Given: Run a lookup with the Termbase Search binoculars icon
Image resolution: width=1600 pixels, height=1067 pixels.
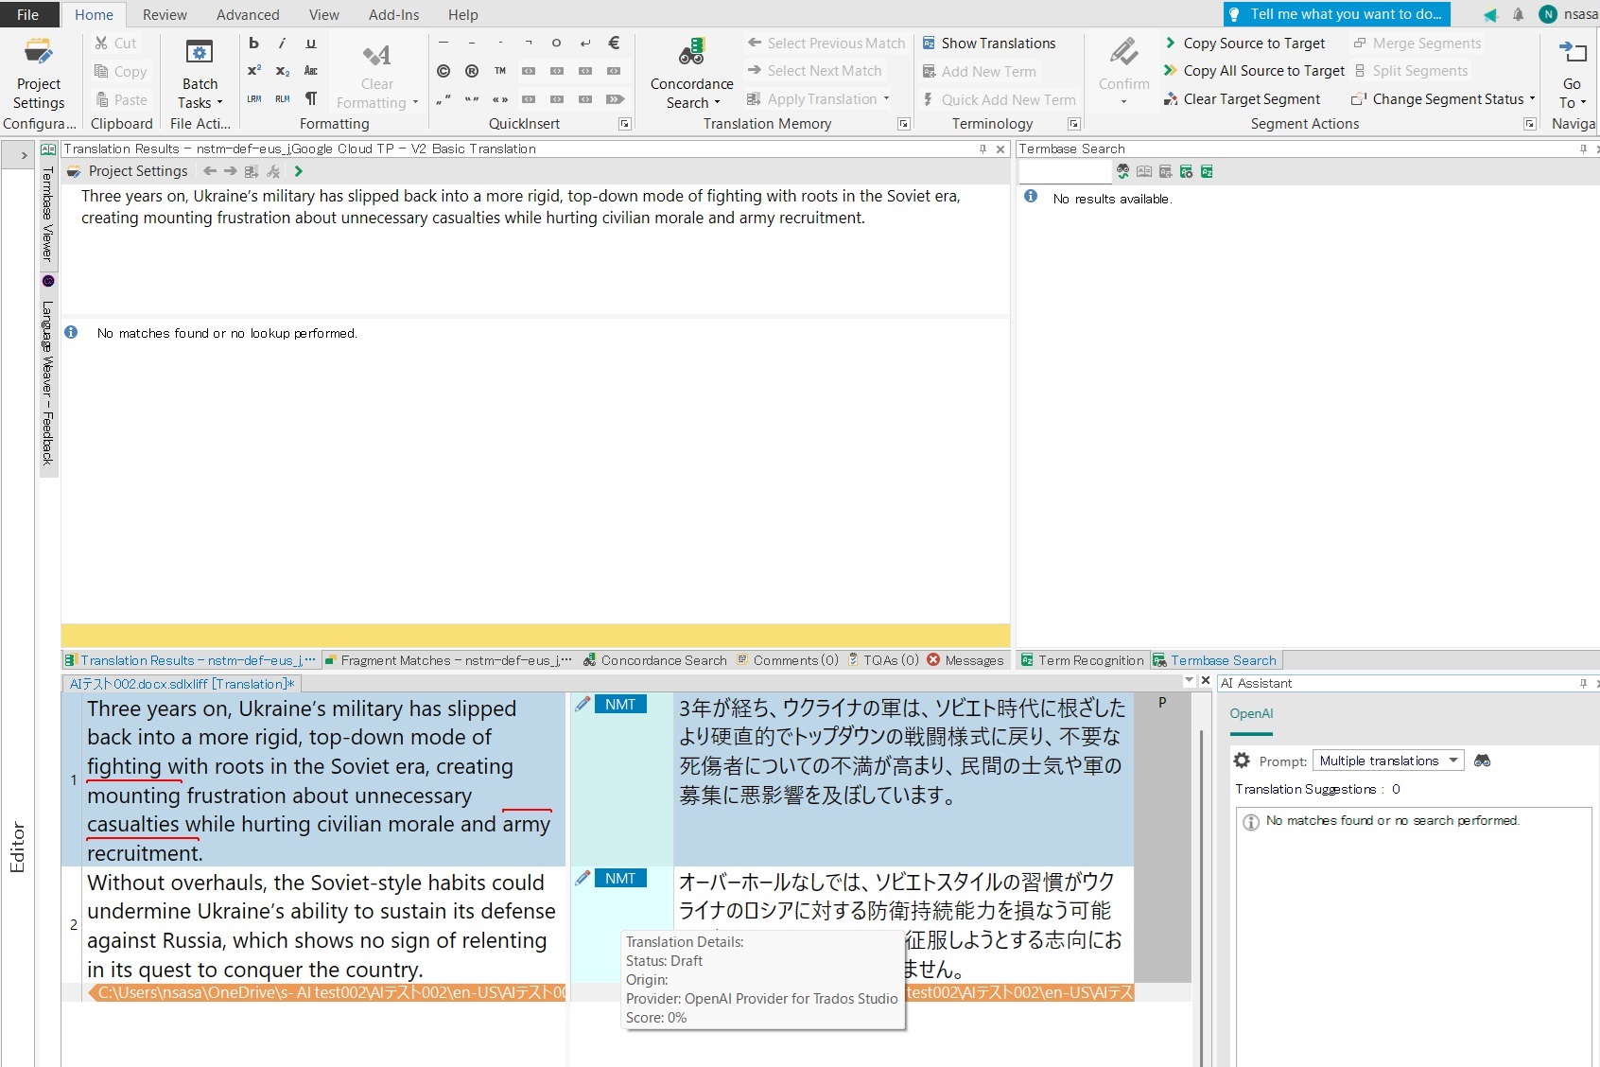Looking at the screenshot, I should [1122, 171].
